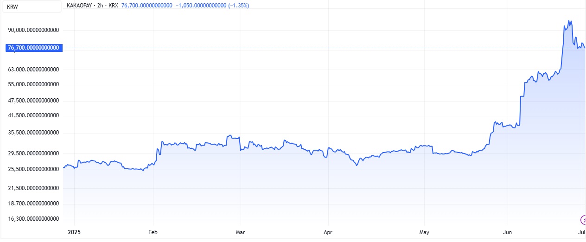Select the blue 76,700 current price tag
Image resolution: width=586 pixels, height=242 pixels.
click(x=33, y=48)
